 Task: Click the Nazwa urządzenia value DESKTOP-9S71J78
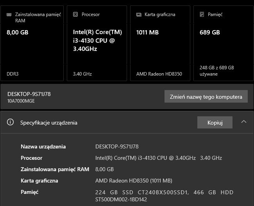click(117, 147)
